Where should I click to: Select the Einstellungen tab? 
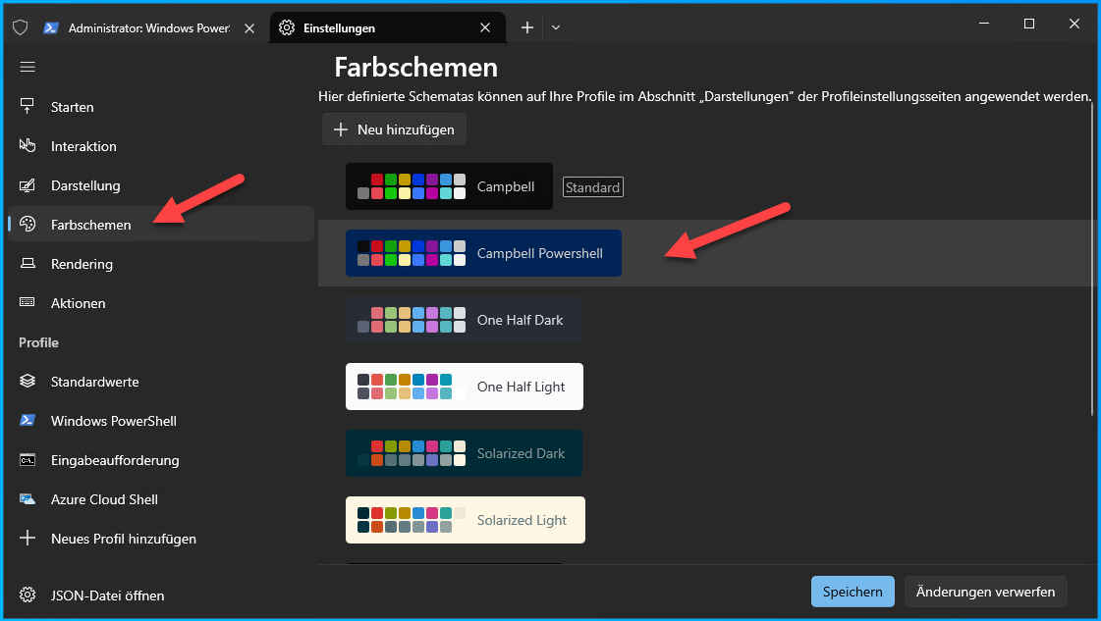tap(387, 28)
